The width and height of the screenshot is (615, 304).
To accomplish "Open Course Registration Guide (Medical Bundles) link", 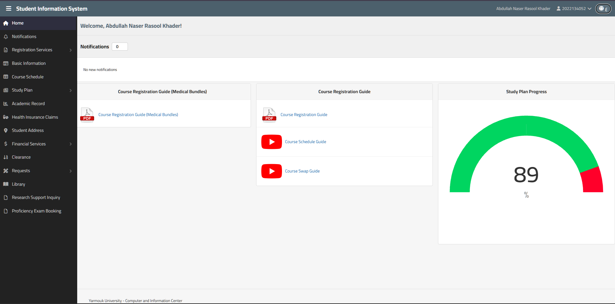I will (x=138, y=115).
